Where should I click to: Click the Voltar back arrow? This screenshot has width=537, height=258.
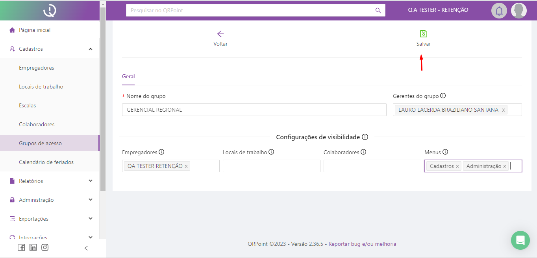coord(220,34)
